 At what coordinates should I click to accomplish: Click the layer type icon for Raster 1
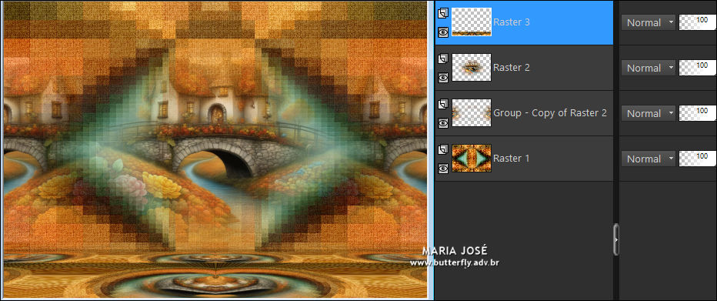(x=442, y=150)
